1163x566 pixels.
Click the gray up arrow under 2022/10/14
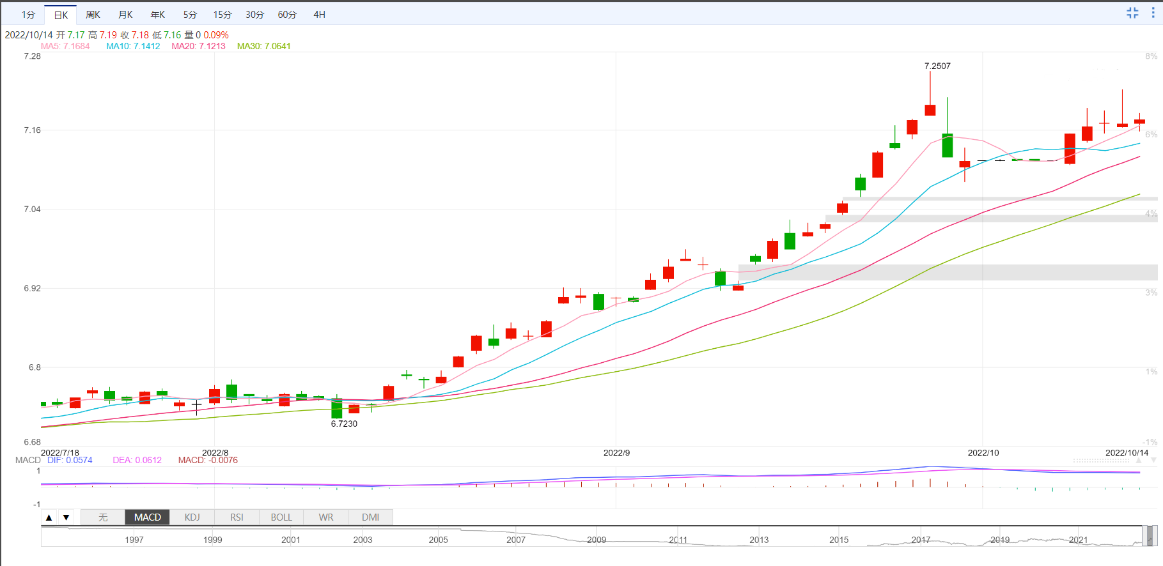[x=1139, y=460]
